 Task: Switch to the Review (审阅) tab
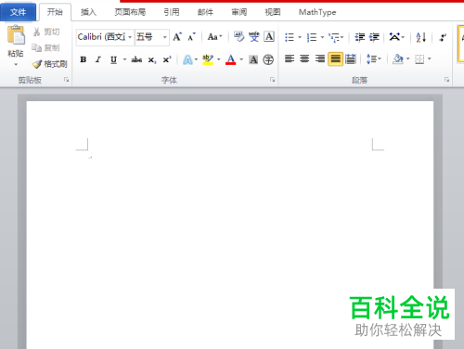[x=239, y=12]
